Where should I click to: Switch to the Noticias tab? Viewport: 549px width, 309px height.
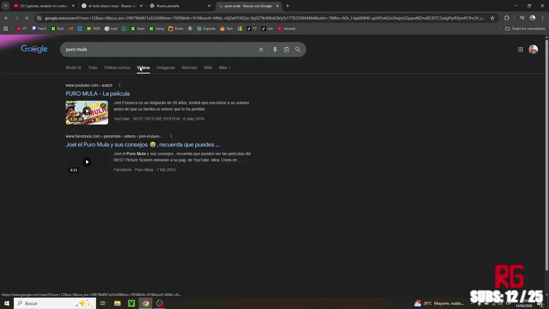tap(189, 67)
